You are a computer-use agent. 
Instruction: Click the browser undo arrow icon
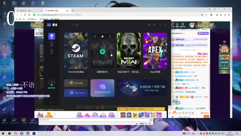pyautogui.click(x=225, y=15)
